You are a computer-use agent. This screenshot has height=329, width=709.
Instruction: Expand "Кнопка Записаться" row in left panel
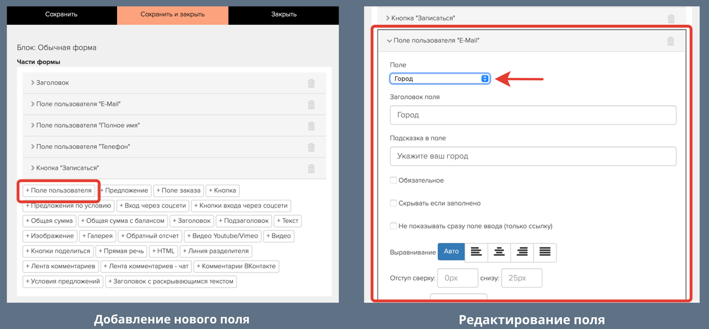pyautogui.click(x=174, y=169)
